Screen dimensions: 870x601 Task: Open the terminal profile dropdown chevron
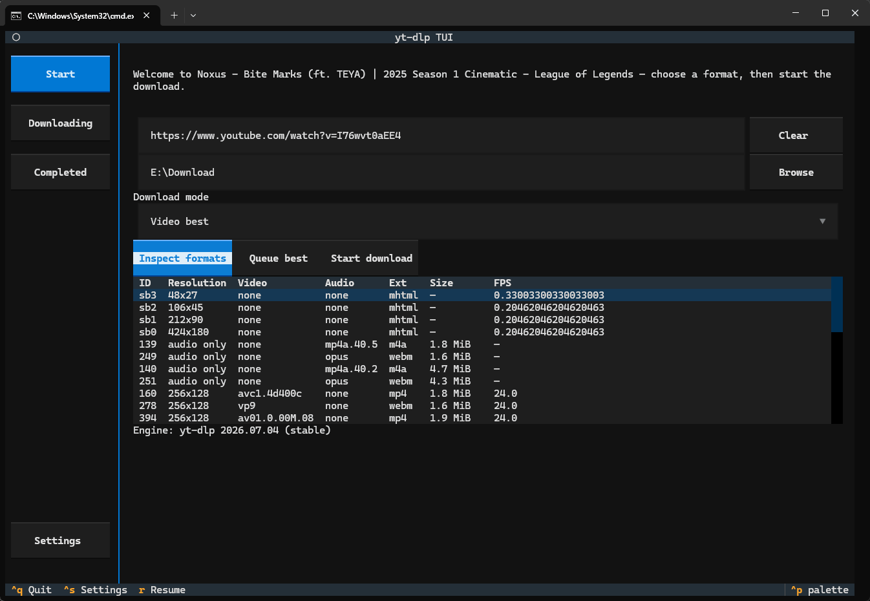pyautogui.click(x=193, y=16)
